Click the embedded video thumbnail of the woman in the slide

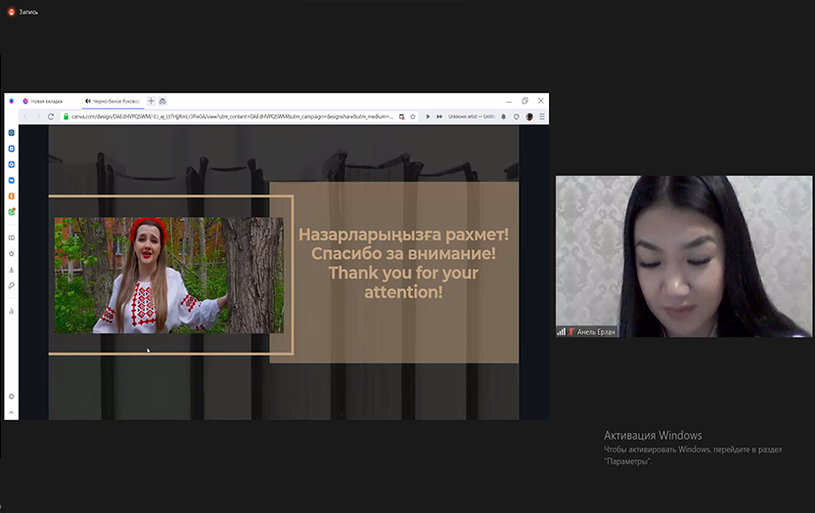[x=169, y=276]
